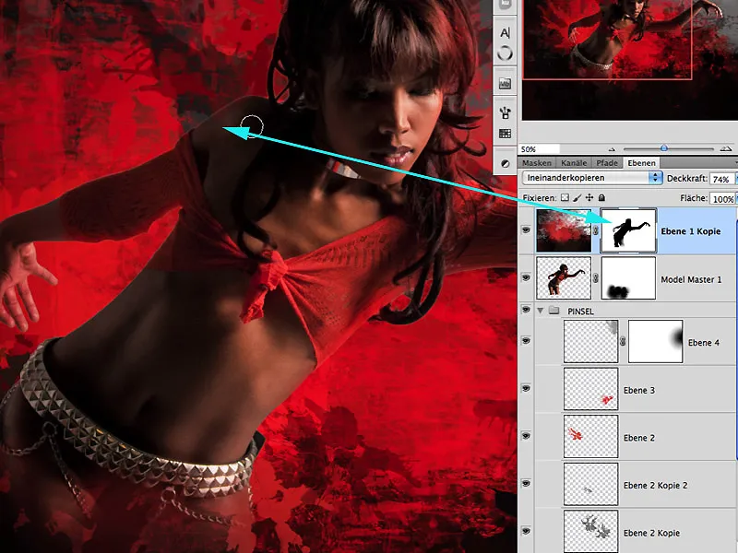Click the lock all padlock icon
The height and width of the screenshot is (553, 738).
click(601, 198)
